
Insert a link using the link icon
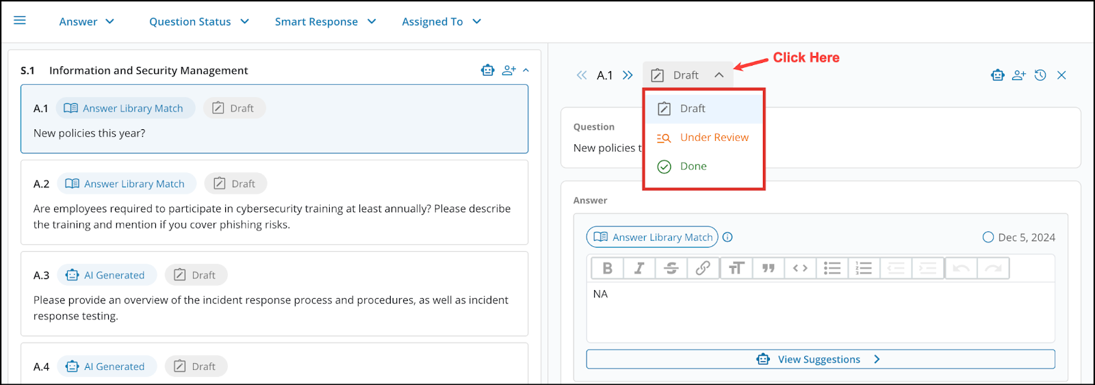[703, 268]
